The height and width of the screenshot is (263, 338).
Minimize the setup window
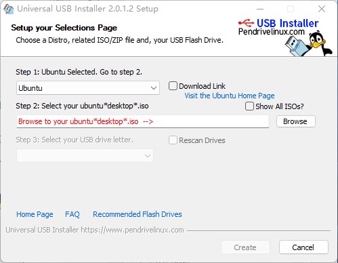point(260,9)
